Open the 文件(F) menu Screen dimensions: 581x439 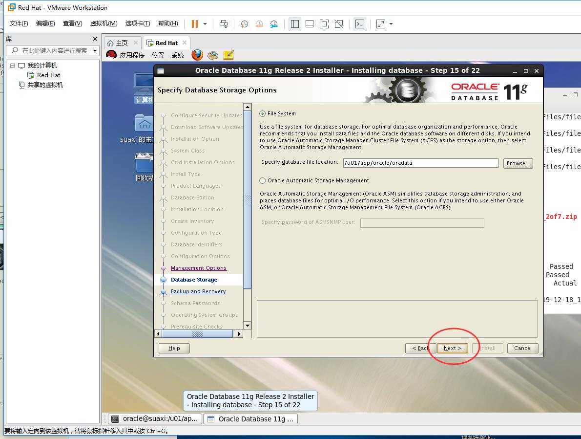[19, 23]
